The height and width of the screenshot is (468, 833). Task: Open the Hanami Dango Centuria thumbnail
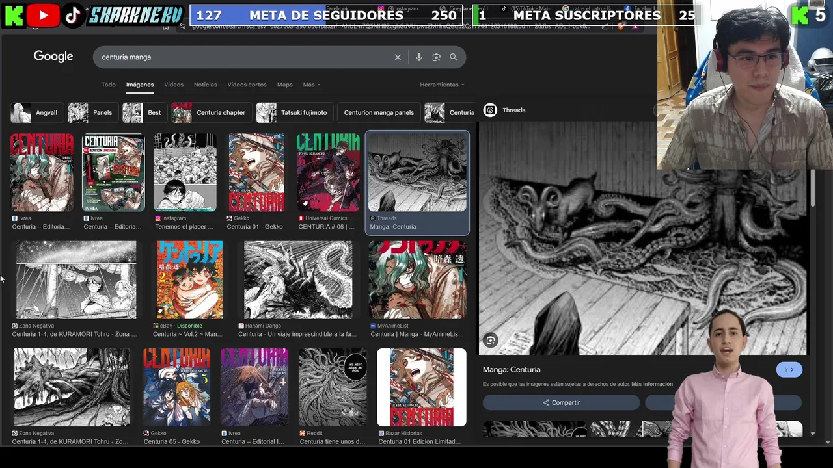(298, 280)
